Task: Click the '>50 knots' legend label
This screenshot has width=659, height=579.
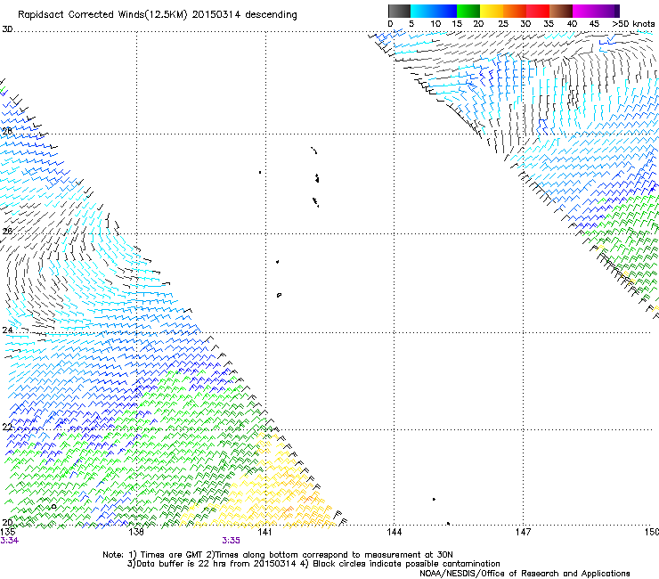Action: (633, 24)
